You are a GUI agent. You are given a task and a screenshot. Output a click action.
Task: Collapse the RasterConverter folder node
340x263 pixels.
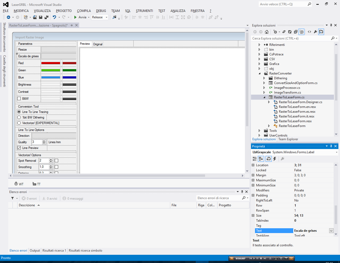coord(260,73)
